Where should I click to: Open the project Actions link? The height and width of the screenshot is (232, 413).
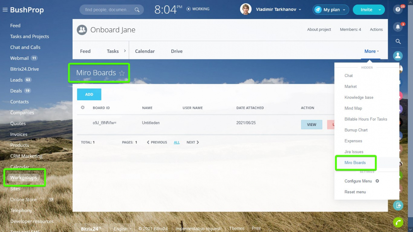tap(376, 29)
